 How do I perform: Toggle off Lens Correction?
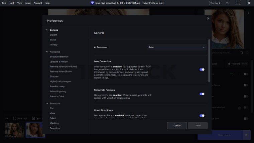point(202,69)
